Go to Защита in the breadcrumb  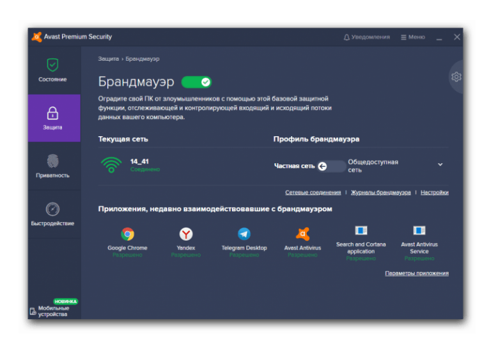click(x=108, y=59)
